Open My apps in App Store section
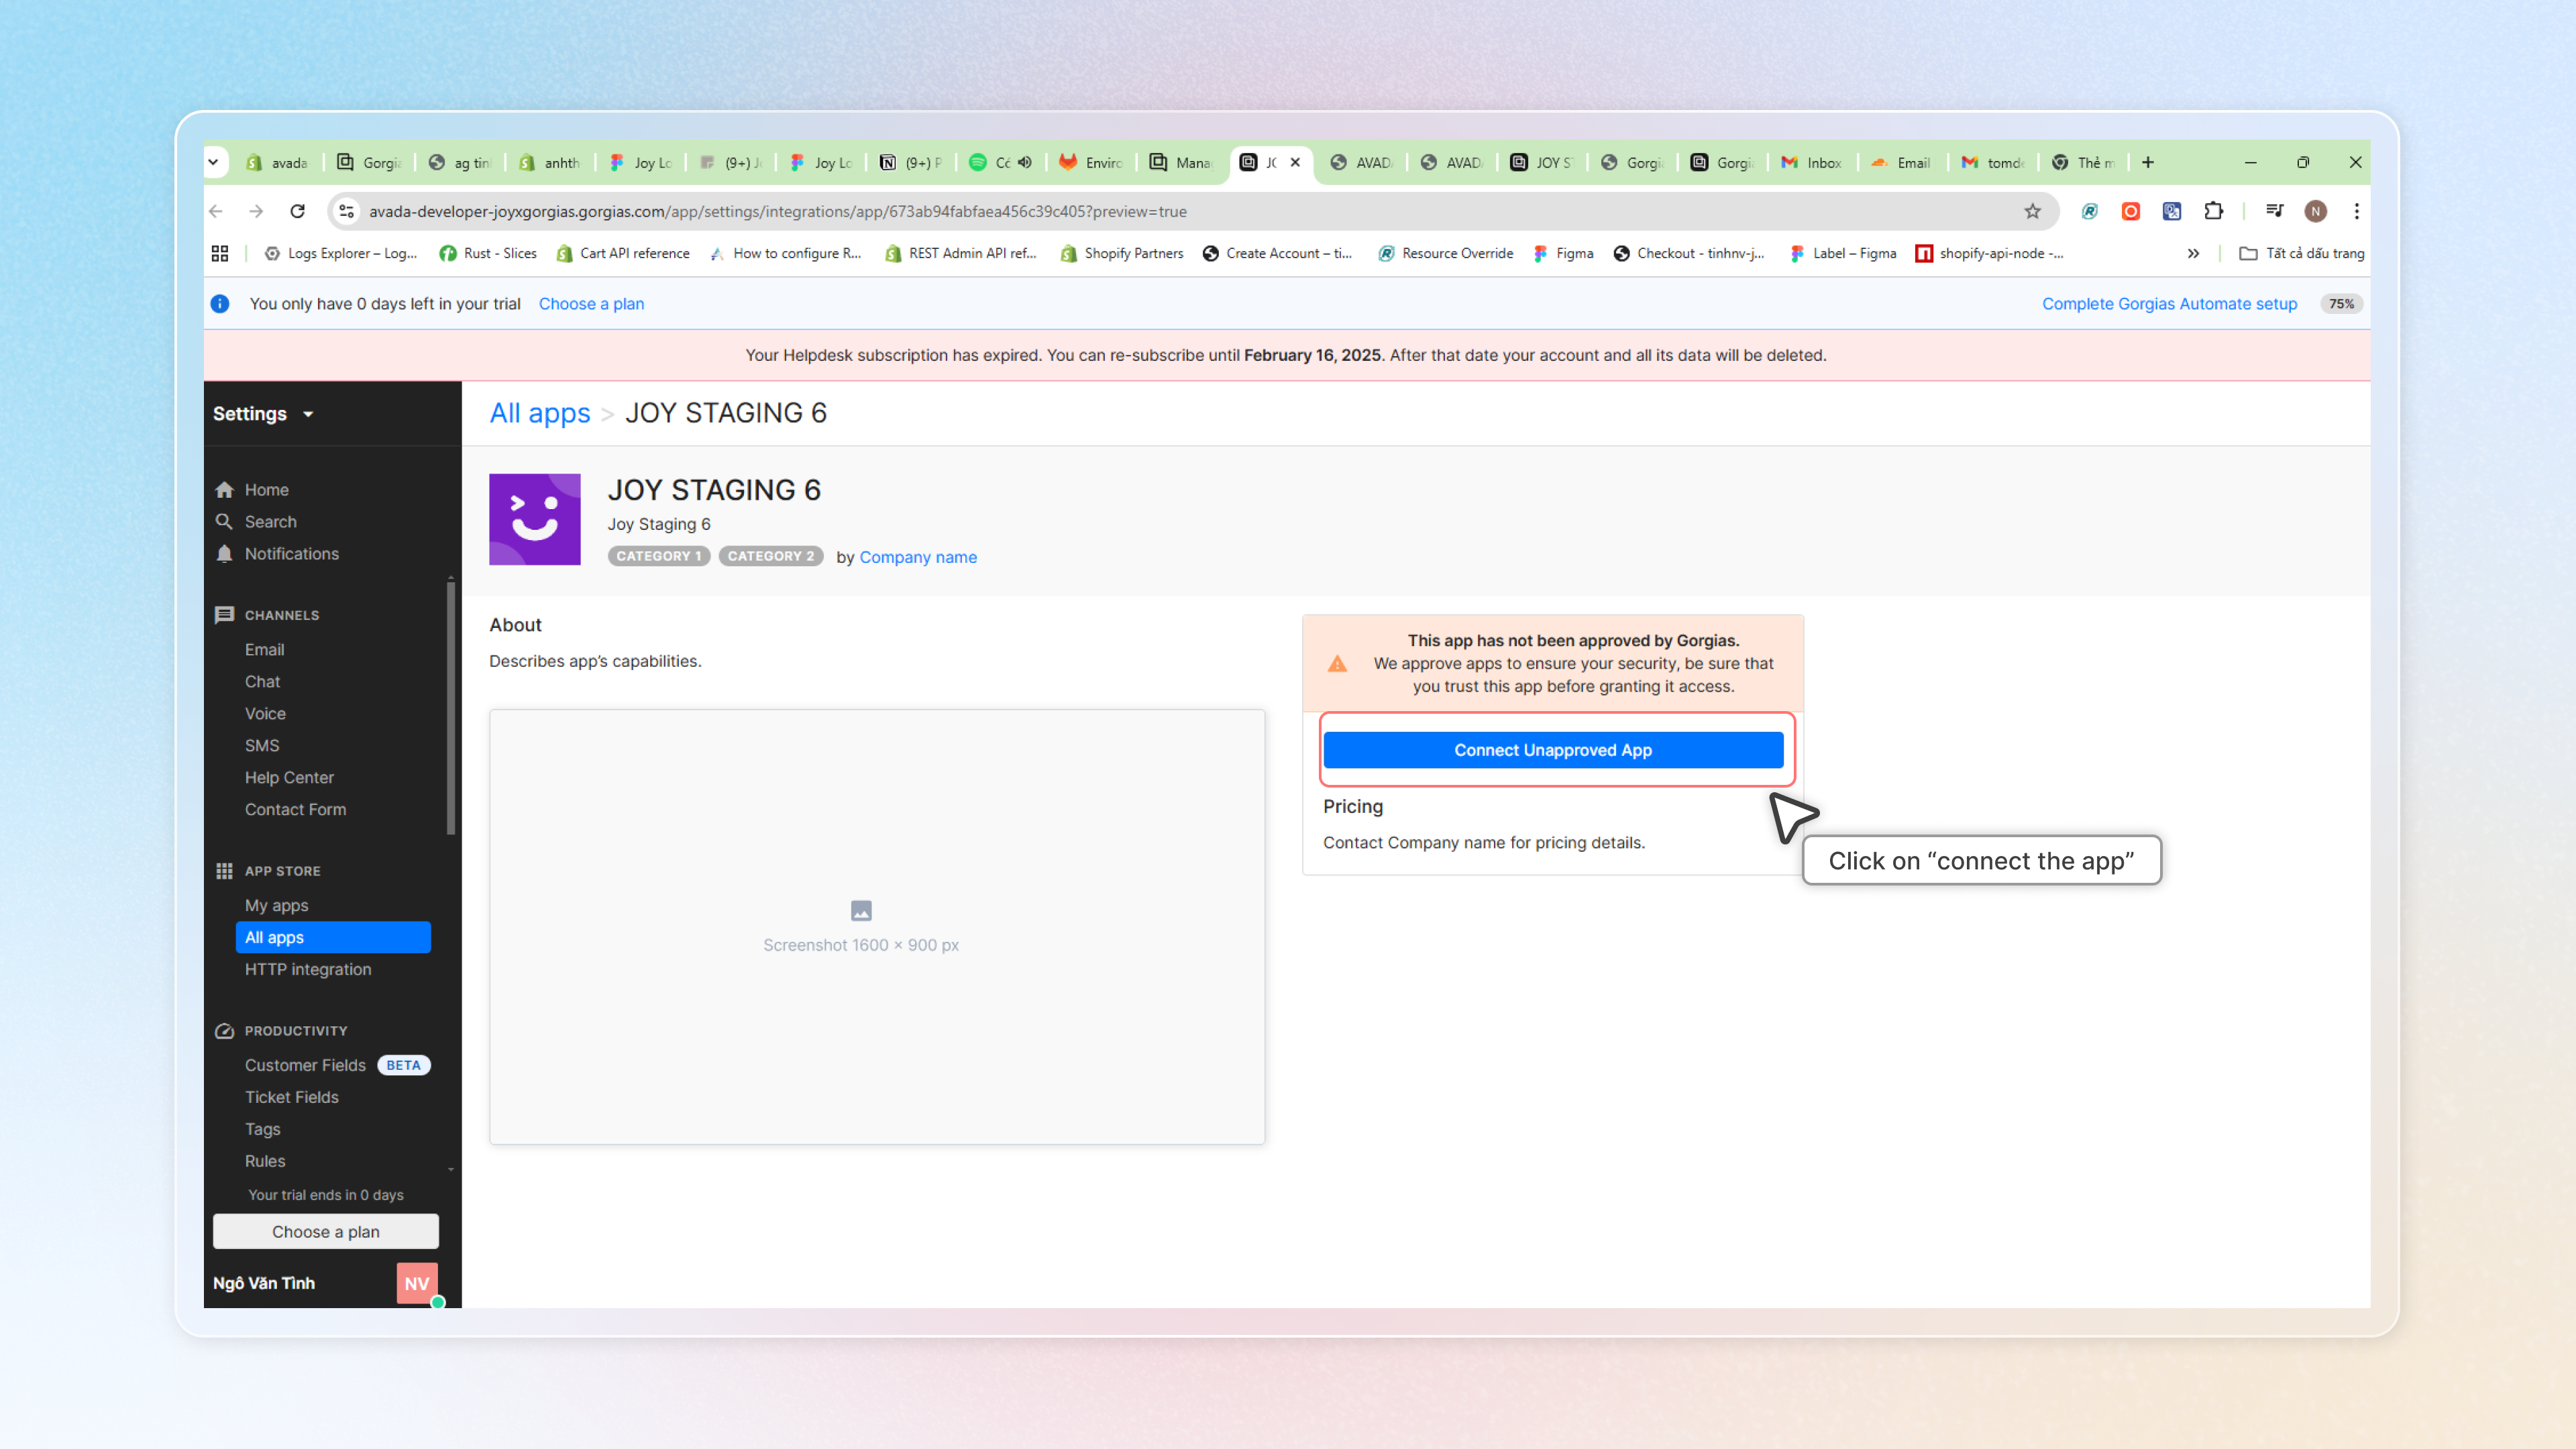Screen dimensions: 2576x1449 pos(276,905)
